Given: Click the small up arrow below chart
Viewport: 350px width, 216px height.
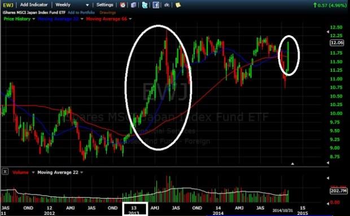Looking at the screenshot, I should tap(292, 164).
